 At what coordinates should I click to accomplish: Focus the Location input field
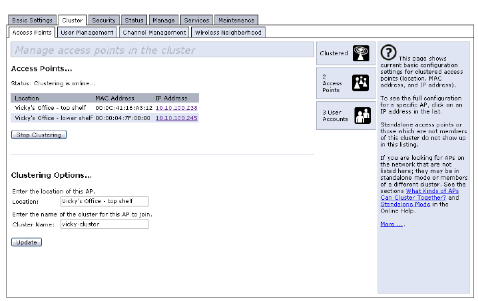pos(105,201)
